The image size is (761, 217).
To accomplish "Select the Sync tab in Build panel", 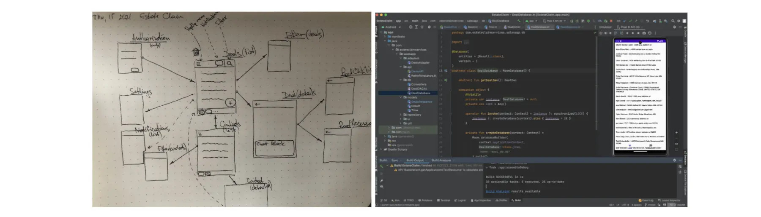I will tap(394, 160).
